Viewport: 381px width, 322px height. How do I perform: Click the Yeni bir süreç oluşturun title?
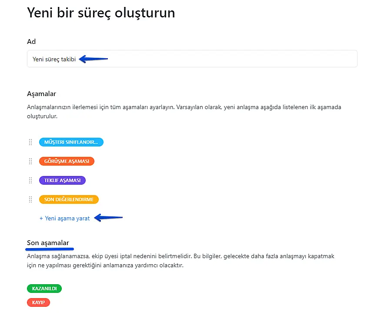101,13
